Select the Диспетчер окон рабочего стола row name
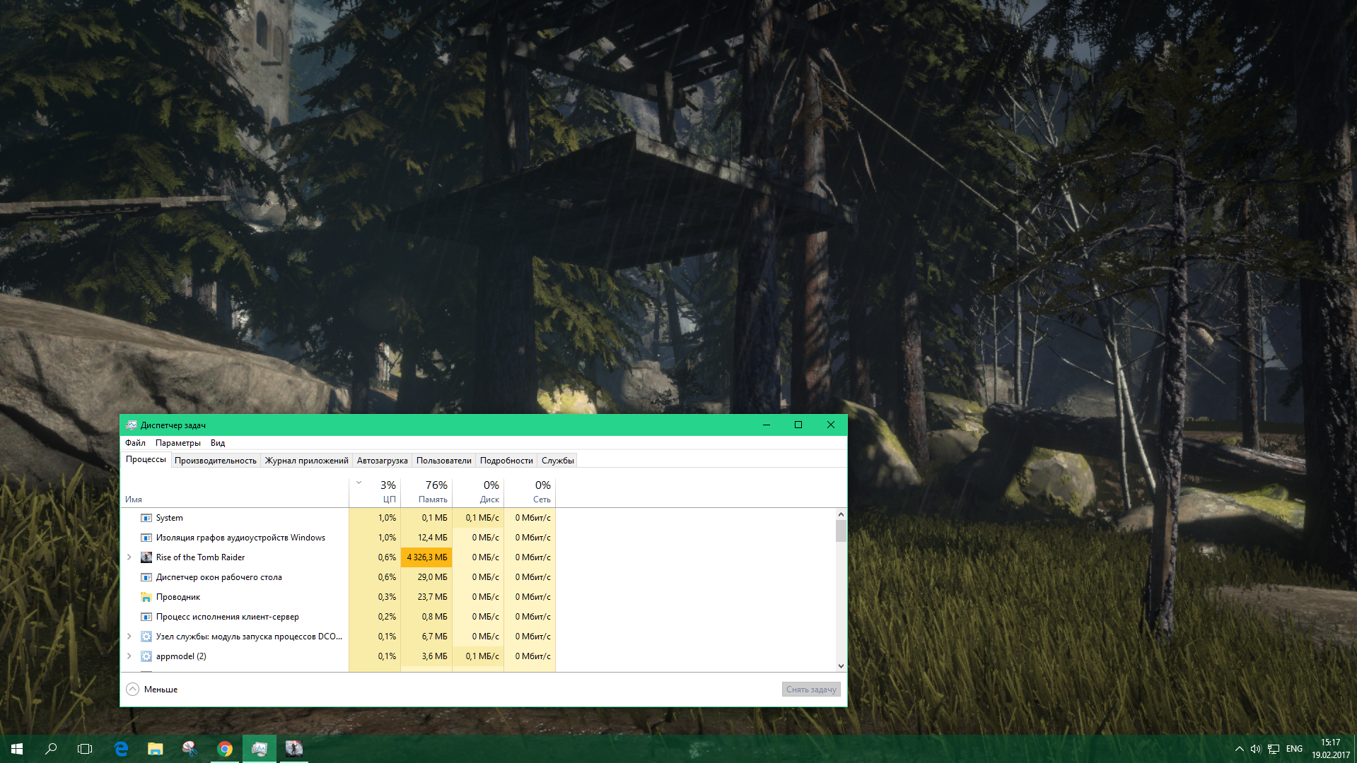The image size is (1357, 763). (219, 577)
